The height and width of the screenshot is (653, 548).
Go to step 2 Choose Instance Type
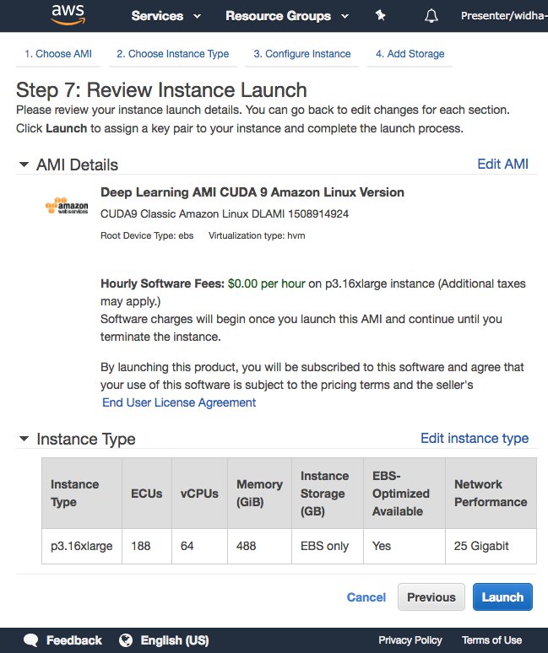pyautogui.click(x=172, y=54)
